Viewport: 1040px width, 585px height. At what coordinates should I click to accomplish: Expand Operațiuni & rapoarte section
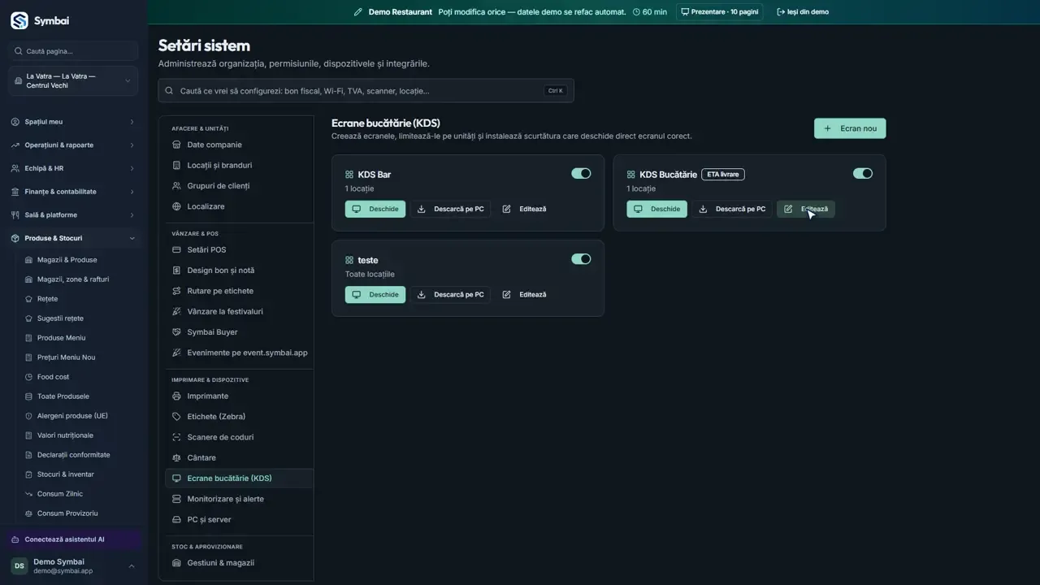(x=73, y=145)
